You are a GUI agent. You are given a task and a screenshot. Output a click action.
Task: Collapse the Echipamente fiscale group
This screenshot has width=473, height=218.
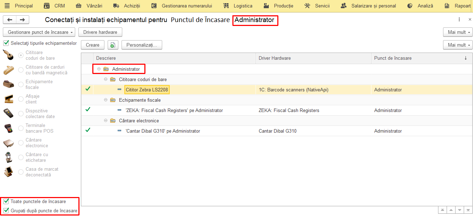[x=106, y=100]
